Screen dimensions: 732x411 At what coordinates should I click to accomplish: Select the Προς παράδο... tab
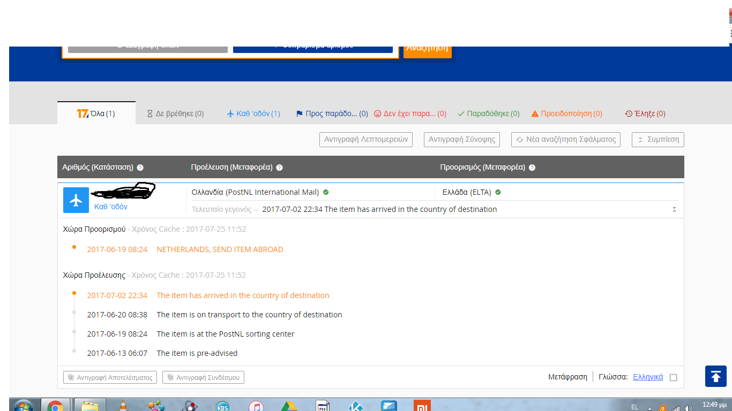pos(332,113)
